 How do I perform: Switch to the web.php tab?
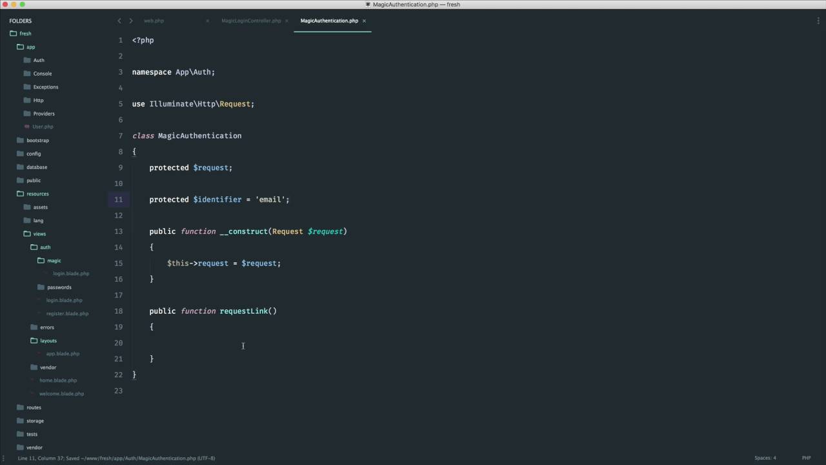pos(154,21)
